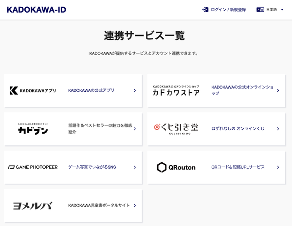
Task: Click ログイン / 新規登録 link
Action: pos(228,9)
